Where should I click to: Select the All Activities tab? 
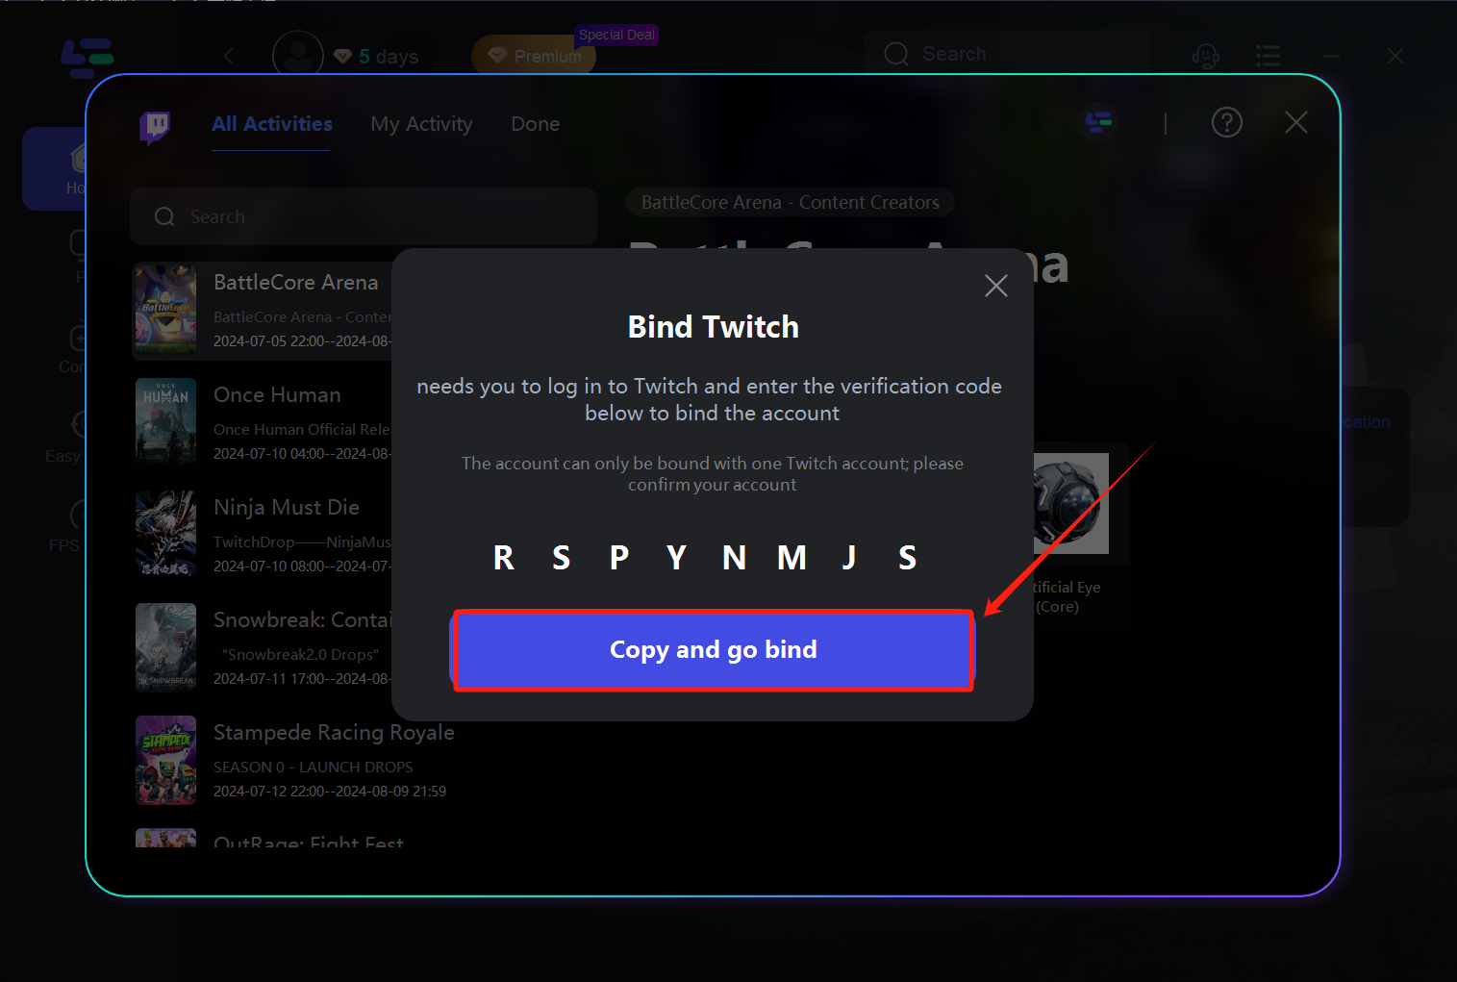[x=272, y=124]
